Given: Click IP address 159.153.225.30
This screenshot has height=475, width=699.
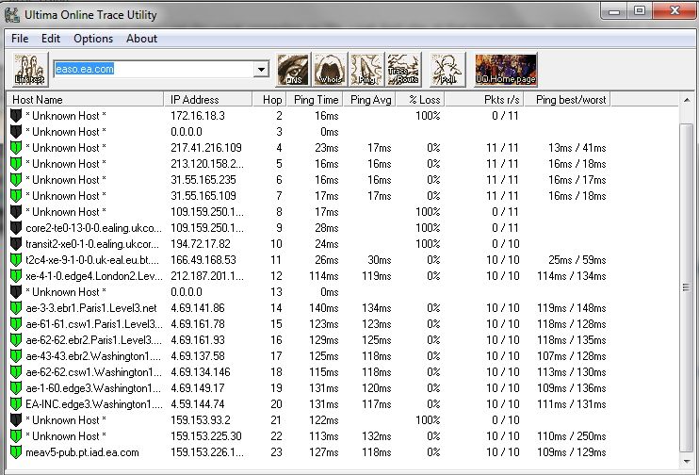Looking at the screenshot, I should point(206,436).
